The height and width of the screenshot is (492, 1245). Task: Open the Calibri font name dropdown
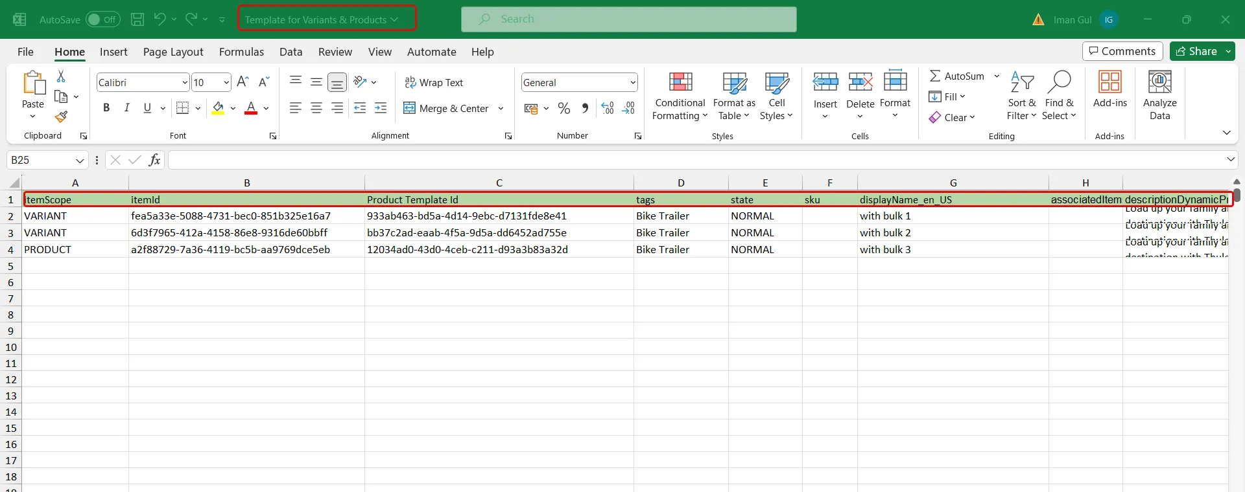(x=185, y=82)
